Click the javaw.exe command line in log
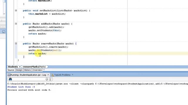Image resolution: width=188 pixels, height=105 pixels. coord(98,84)
